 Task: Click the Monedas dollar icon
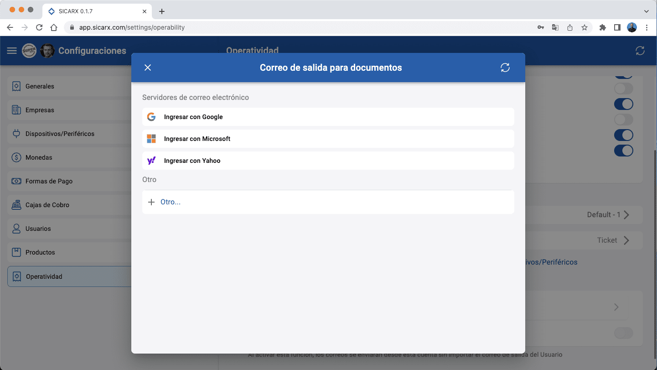[x=16, y=157]
